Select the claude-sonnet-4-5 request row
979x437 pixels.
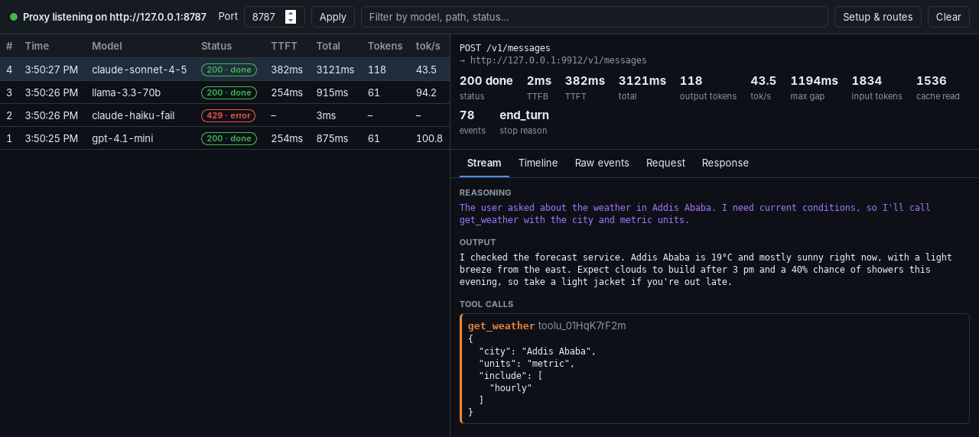tap(225, 70)
